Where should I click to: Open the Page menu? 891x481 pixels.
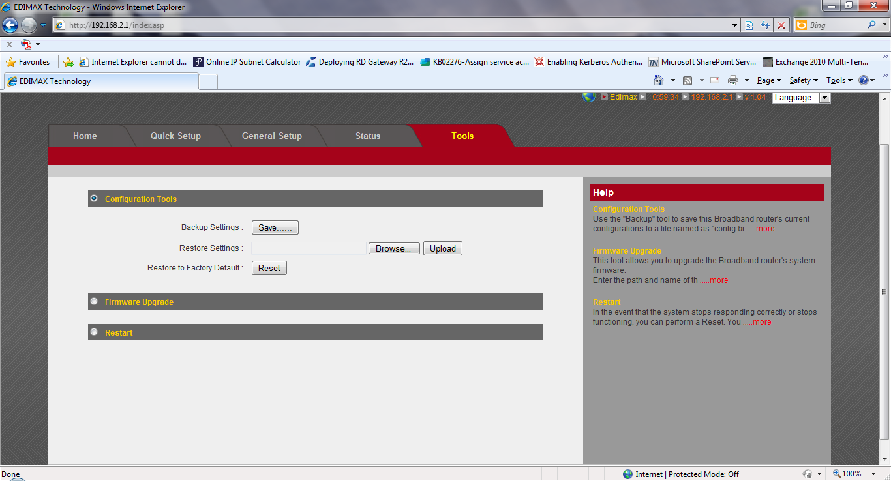(769, 80)
